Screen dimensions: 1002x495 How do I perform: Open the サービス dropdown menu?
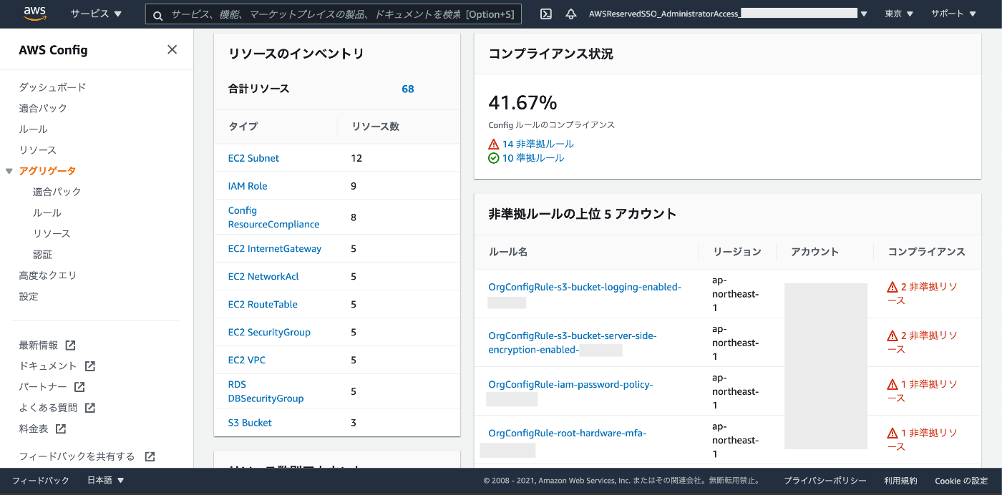96,14
